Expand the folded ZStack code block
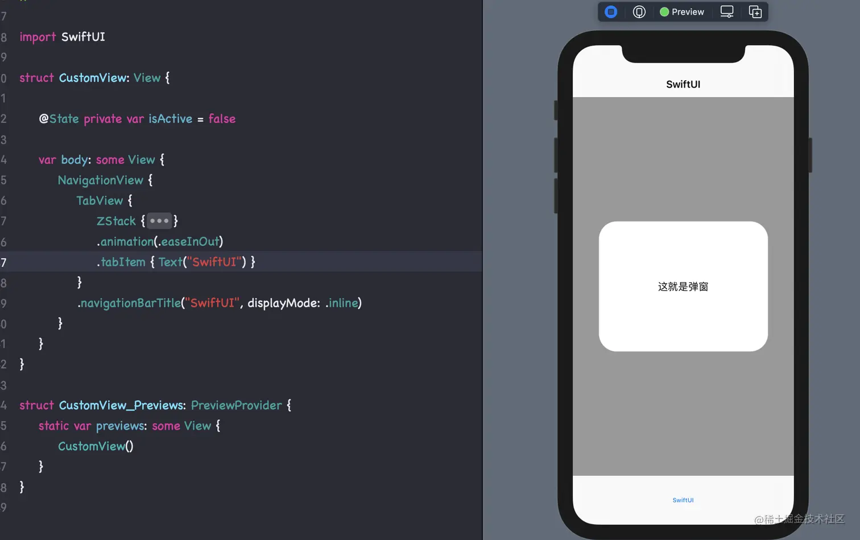 159,221
